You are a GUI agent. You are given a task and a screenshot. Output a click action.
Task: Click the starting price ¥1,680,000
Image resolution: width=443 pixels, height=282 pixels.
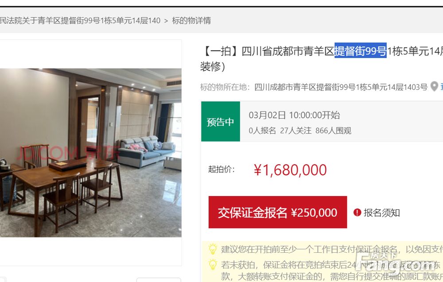(290, 170)
